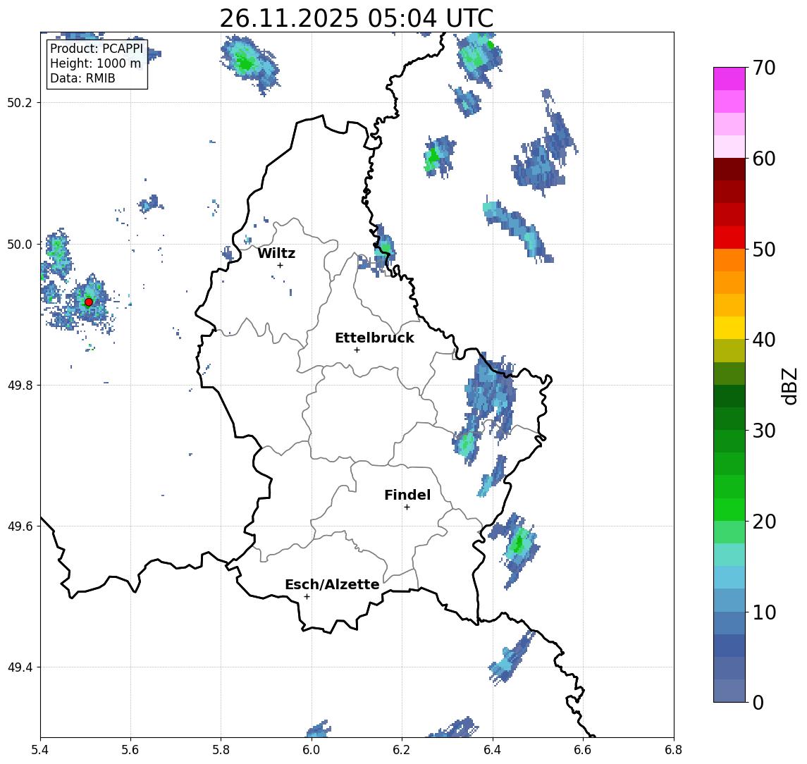Select the Ettelbruck station label
Screen dimensions: 807x764
(x=374, y=338)
